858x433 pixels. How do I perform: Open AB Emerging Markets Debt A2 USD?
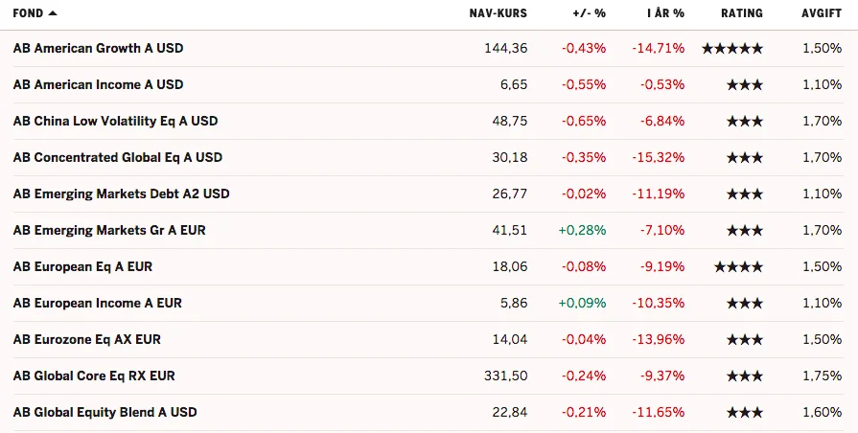[122, 194]
